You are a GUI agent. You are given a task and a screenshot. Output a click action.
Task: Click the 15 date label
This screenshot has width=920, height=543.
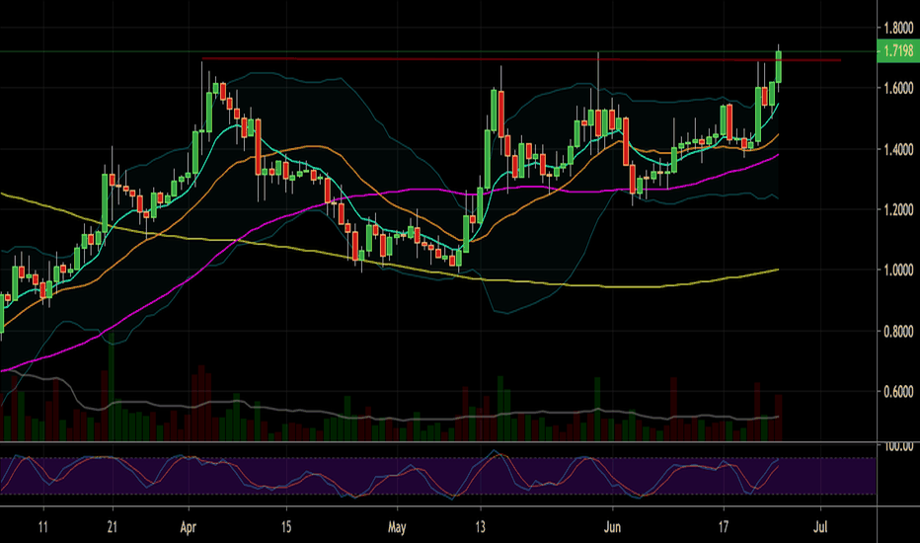tap(285, 527)
